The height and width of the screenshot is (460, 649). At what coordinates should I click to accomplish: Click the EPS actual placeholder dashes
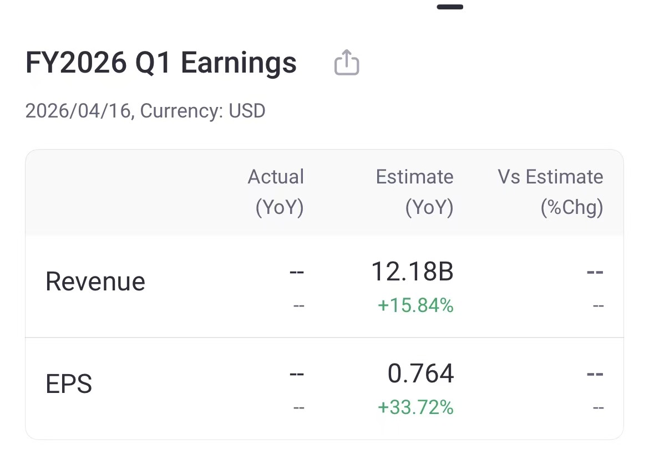[x=296, y=373]
